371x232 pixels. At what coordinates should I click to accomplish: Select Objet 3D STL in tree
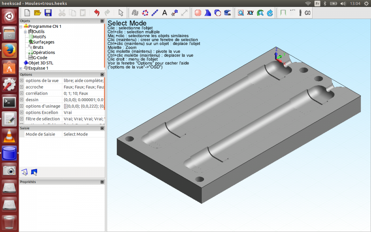pyautogui.click(x=41, y=63)
